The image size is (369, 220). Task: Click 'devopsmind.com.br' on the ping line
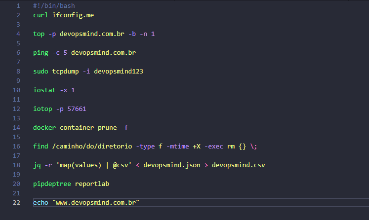tap(103, 53)
